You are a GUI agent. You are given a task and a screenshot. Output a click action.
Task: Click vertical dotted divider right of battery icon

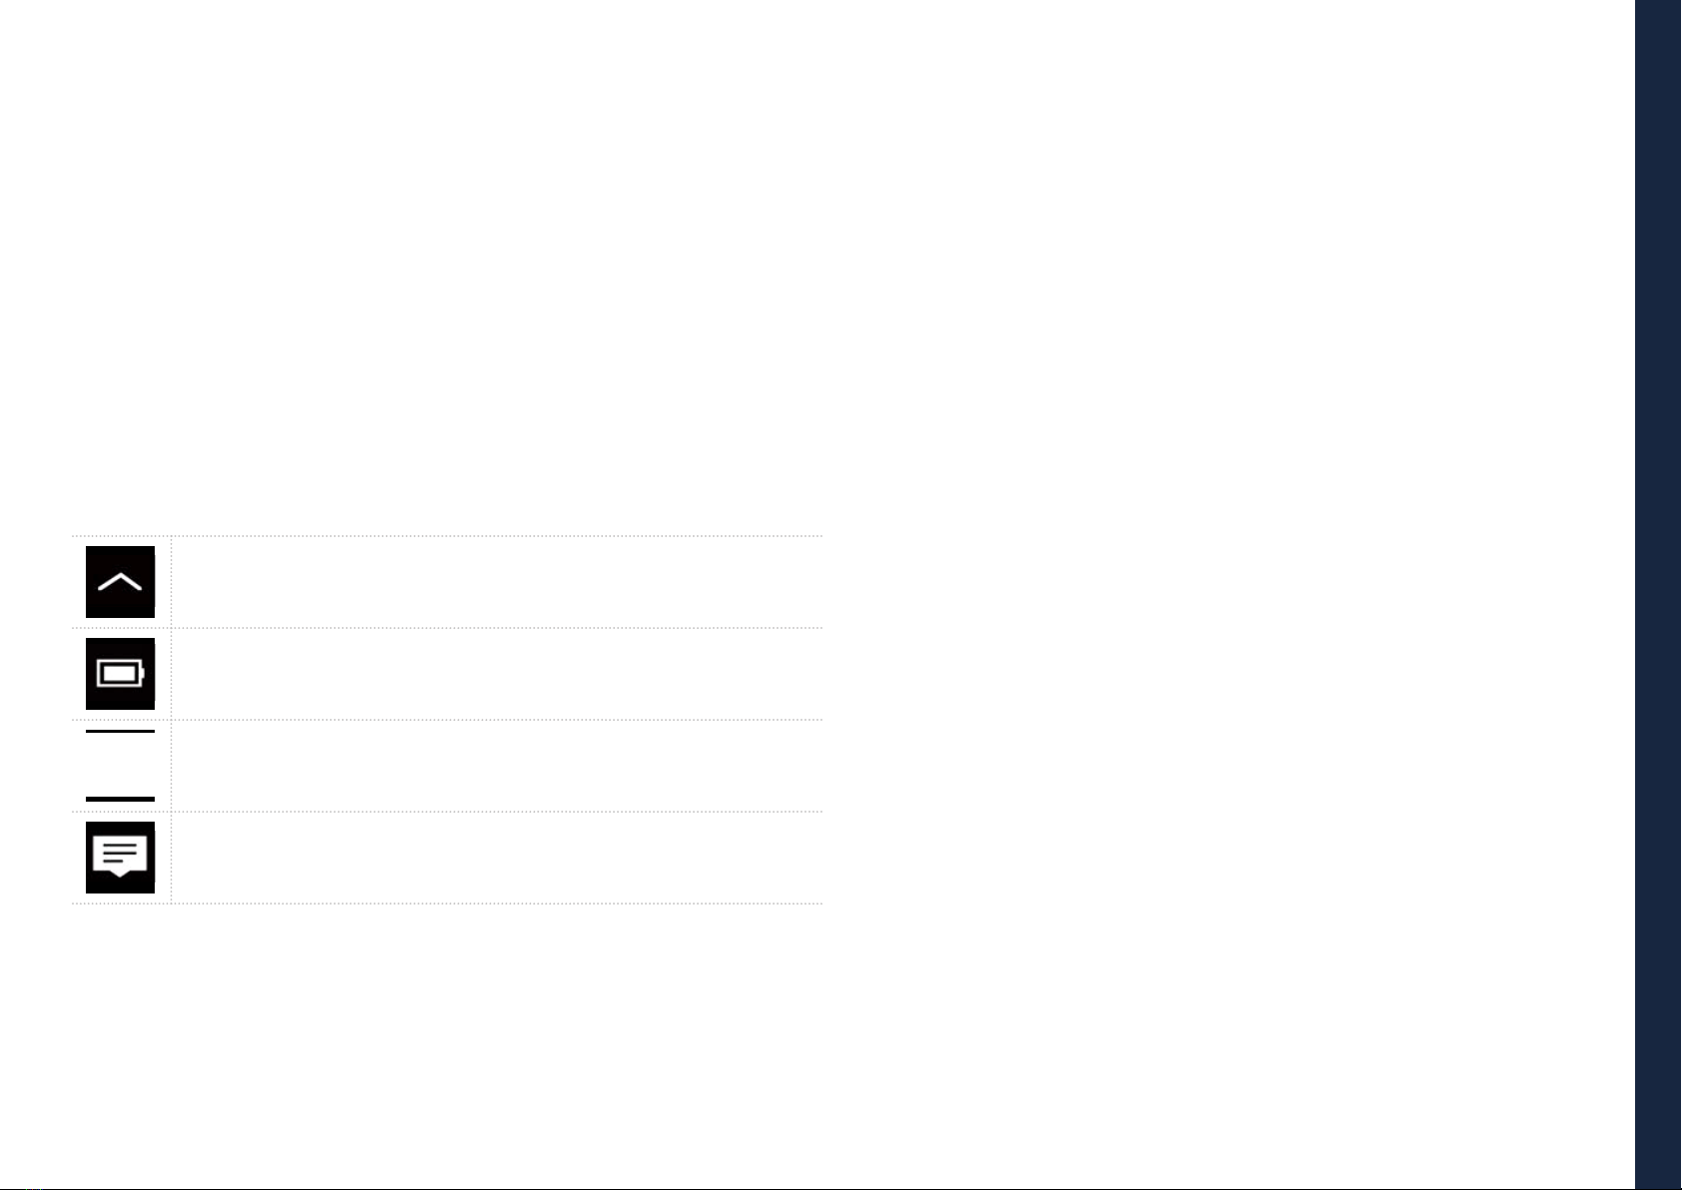[x=171, y=674]
